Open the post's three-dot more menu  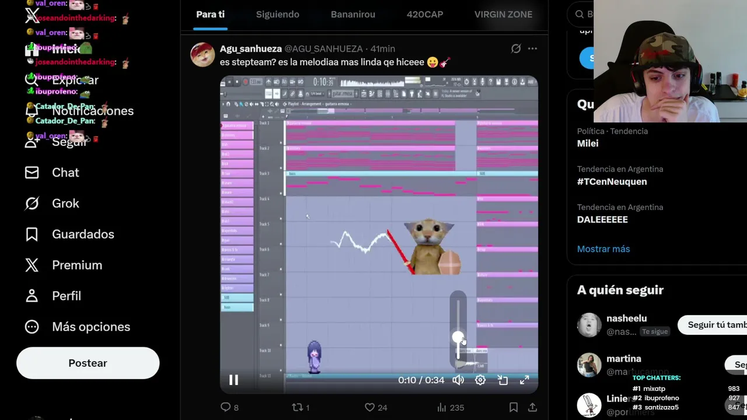click(x=532, y=49)
